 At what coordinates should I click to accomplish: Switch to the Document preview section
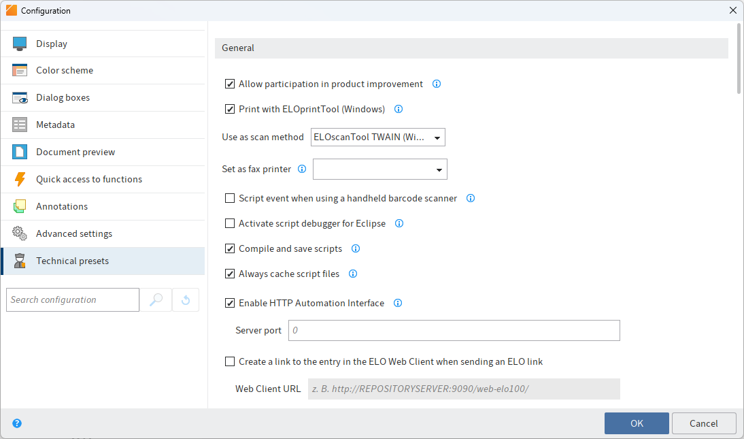click(x=18, y=152)
